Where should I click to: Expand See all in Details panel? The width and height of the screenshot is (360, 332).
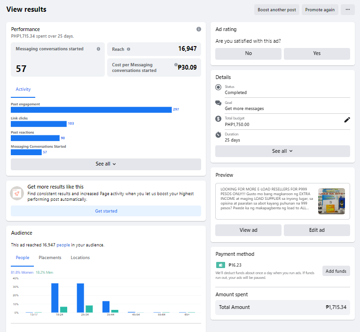[x=282, y=151]
